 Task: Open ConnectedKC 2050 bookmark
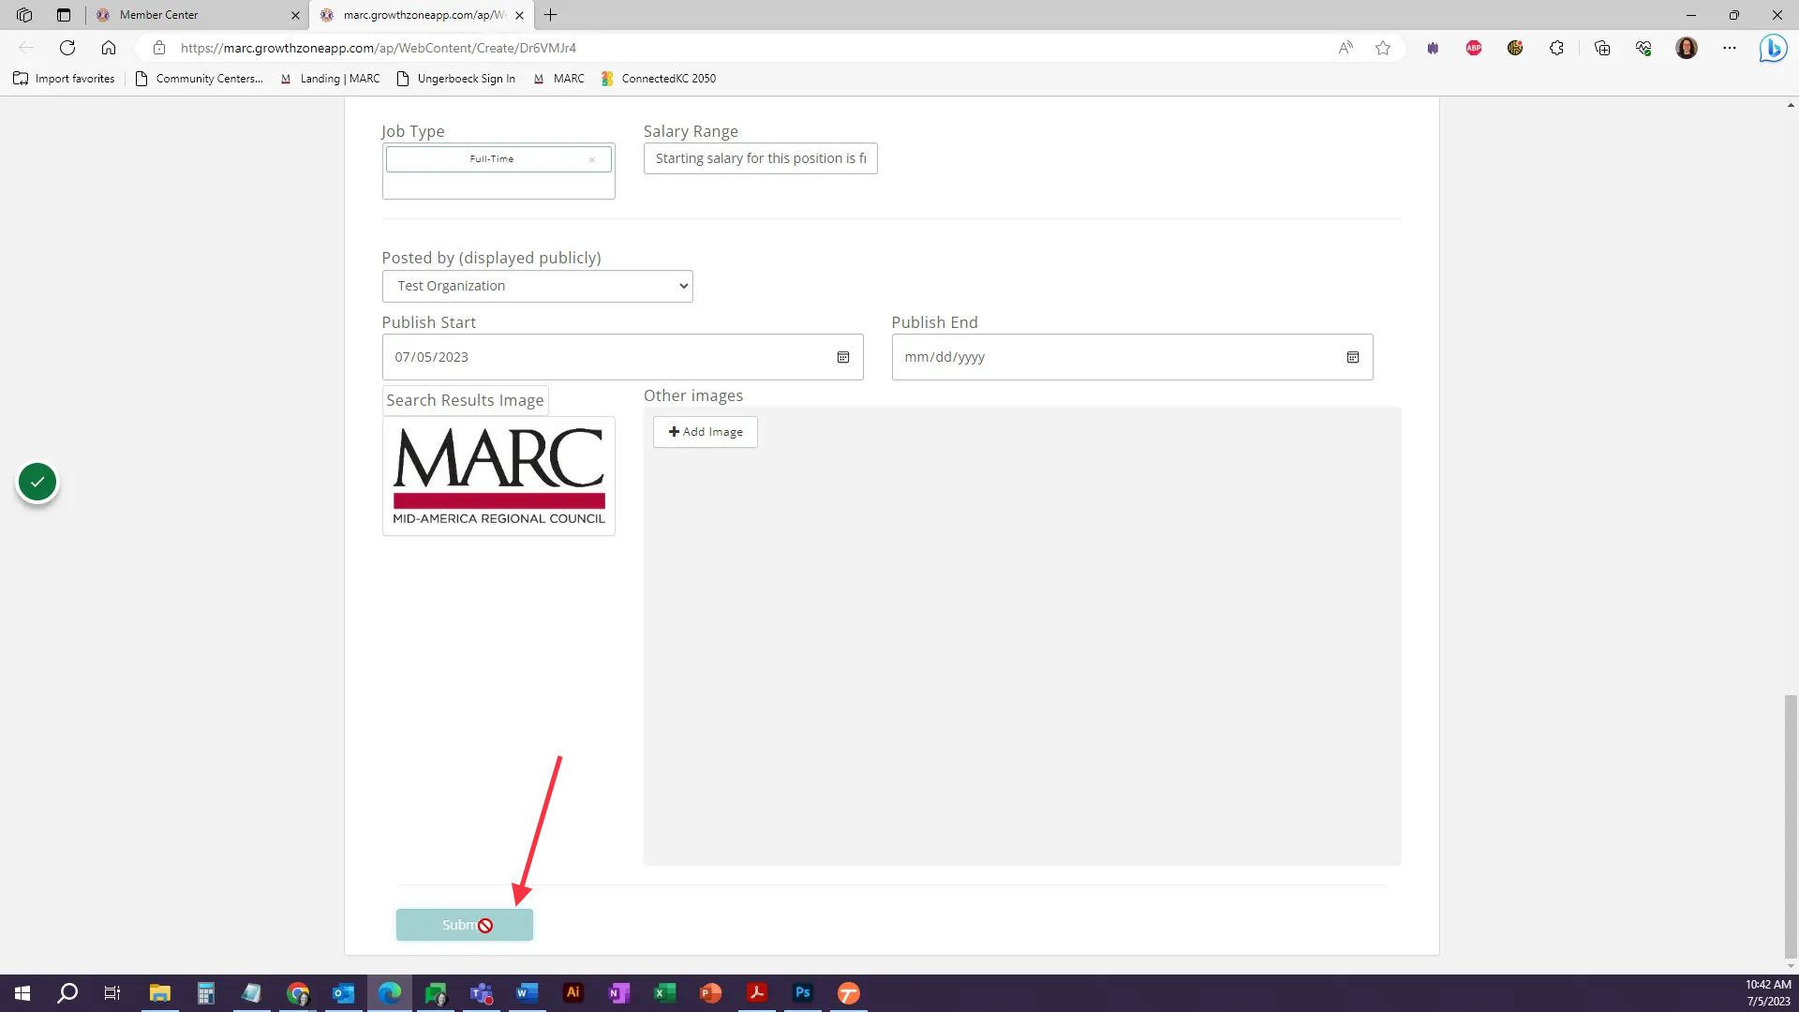[x=659, y=79]
